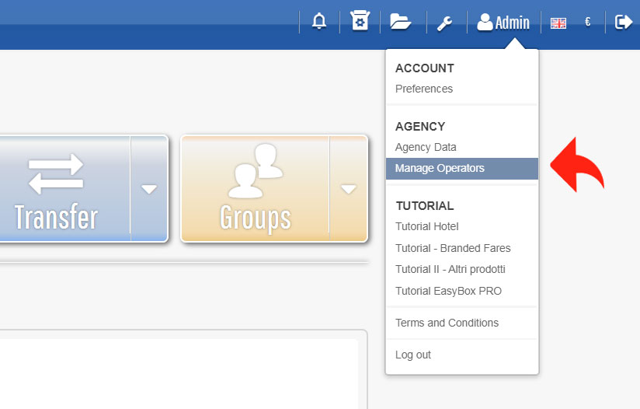Click the logout arrow icon in top bar
This screenshot has height=409, width=640.
pyautogui.click(x=623, y=22)
